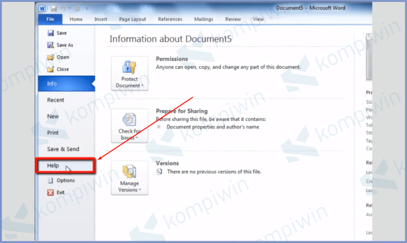
Task: Click the Redo icon in Quick Access Toolbar
Action: (x=77, y=9)
